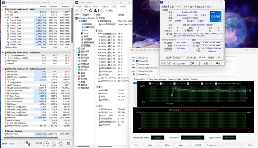The height and width of the screenshot is (148, 258).
Task: Click HWiNFO log file with plus icon
Action: coord(54,143)
